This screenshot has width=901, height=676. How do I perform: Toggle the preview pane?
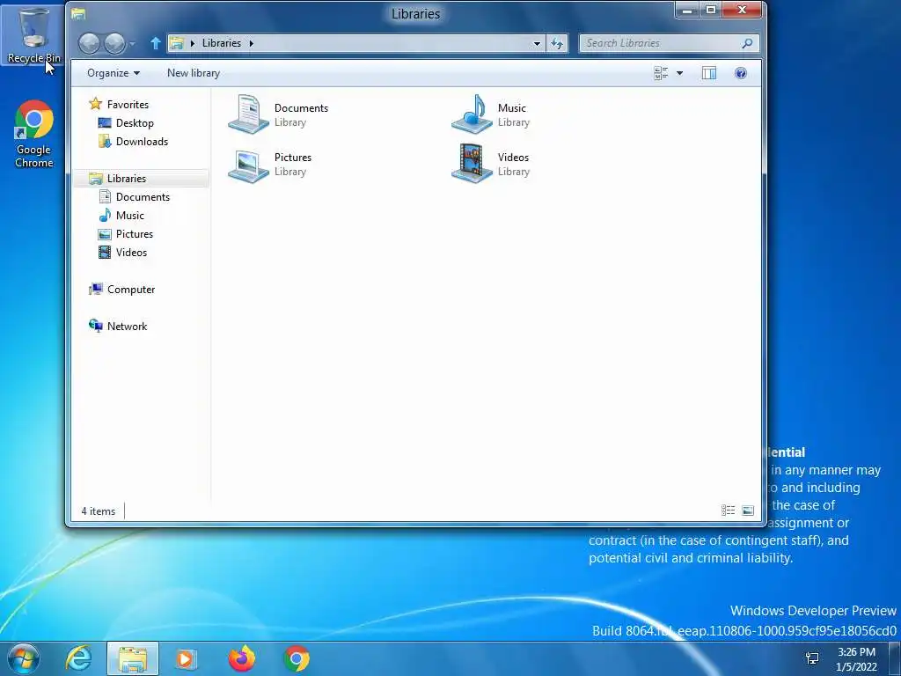[709, 73]
